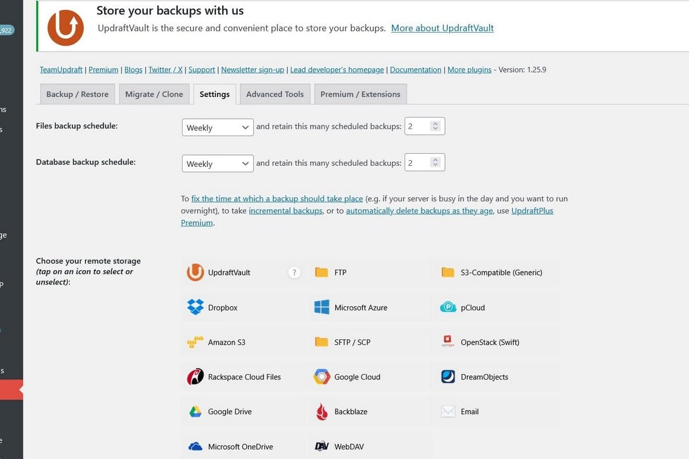Click the database retained backups number field
The height and width of the screenshot is (459, 689).
(x=417, y=163)
